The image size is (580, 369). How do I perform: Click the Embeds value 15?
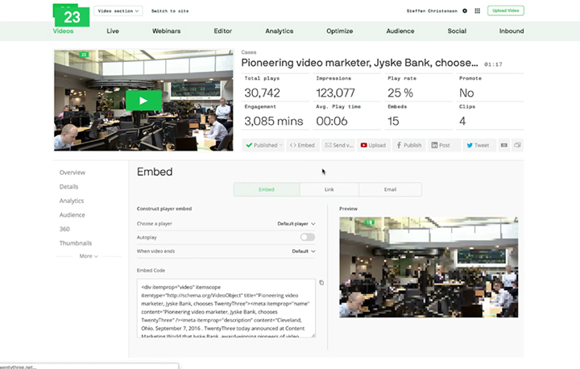[x=393, y=121]
